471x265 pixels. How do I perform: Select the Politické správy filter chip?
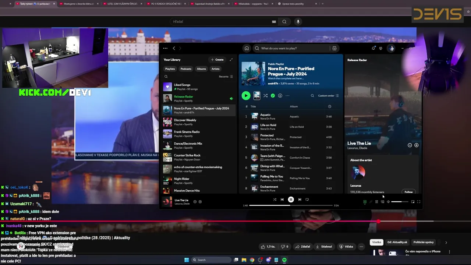tap(424, 242)
